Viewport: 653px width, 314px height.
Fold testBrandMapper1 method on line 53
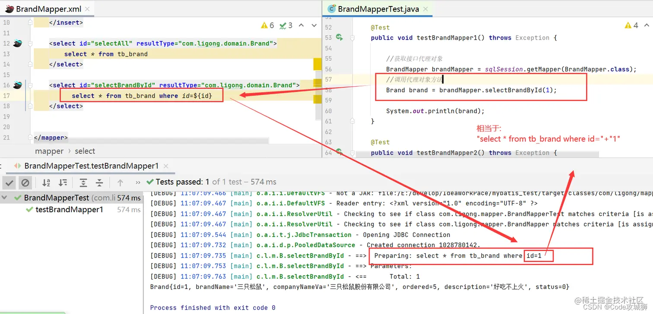coord(352,38)
